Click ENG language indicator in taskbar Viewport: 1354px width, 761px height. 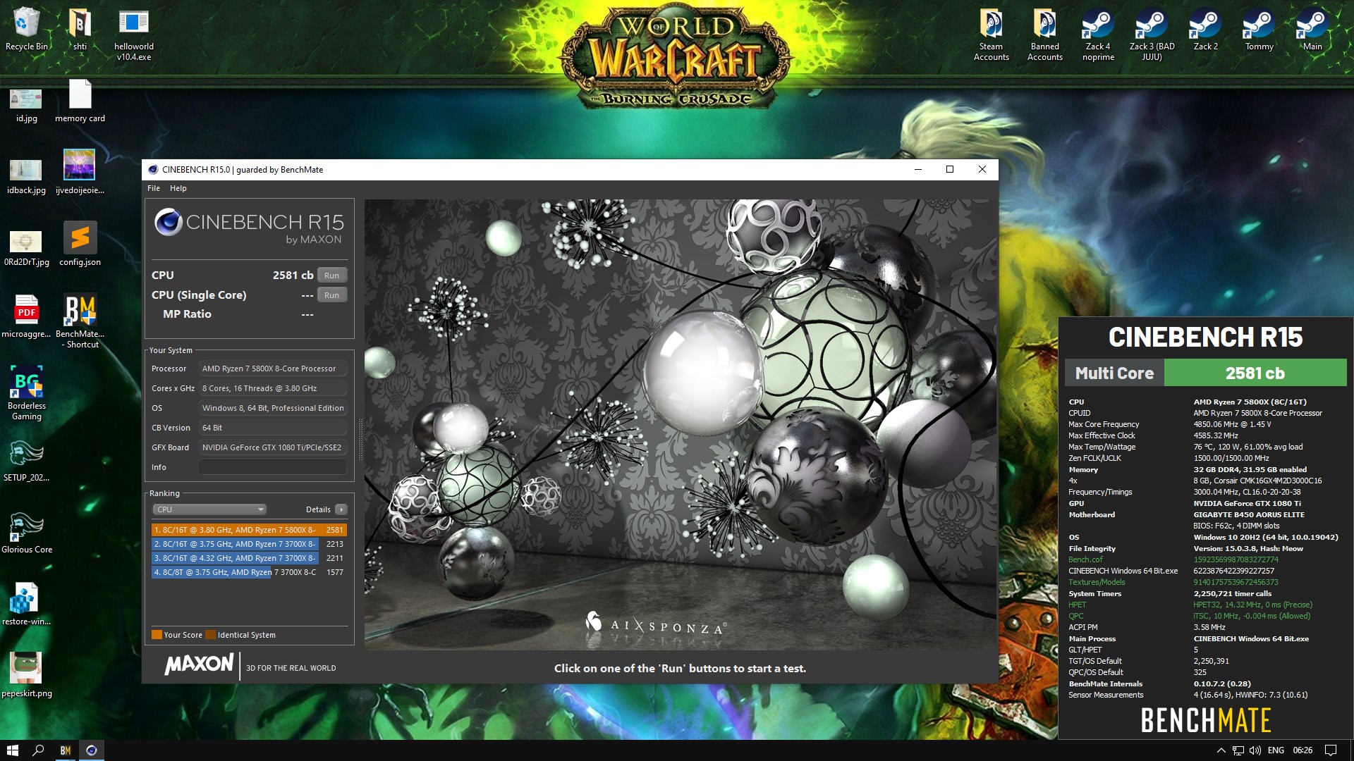[1276, 750]
